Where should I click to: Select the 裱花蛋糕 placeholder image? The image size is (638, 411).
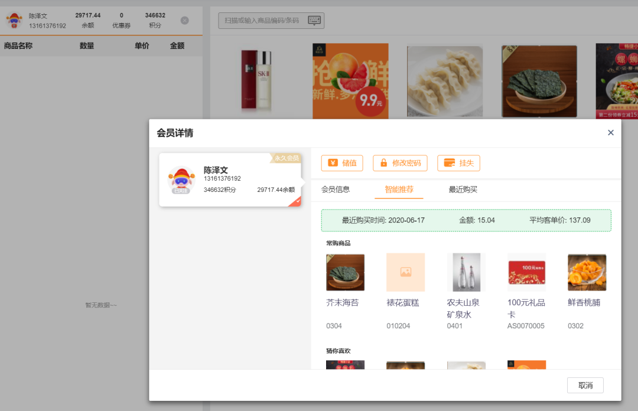click(405, 272)
